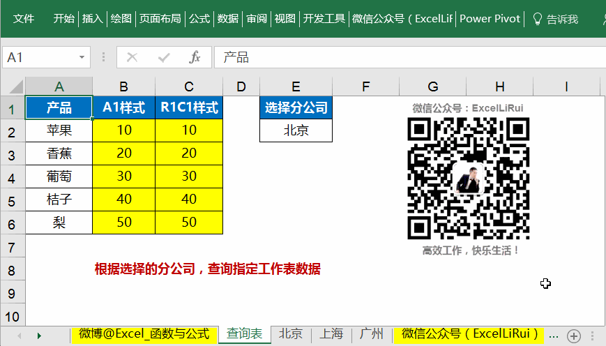The image size is (606, 346).
Task: Select row 1 header
Action: [13, 108]
